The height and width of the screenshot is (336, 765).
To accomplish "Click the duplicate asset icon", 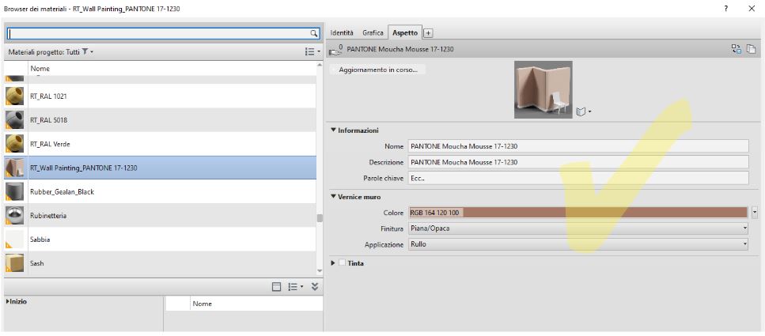I will tap(752, 49).
